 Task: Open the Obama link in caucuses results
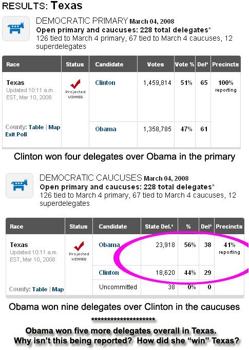pos(109,245)
